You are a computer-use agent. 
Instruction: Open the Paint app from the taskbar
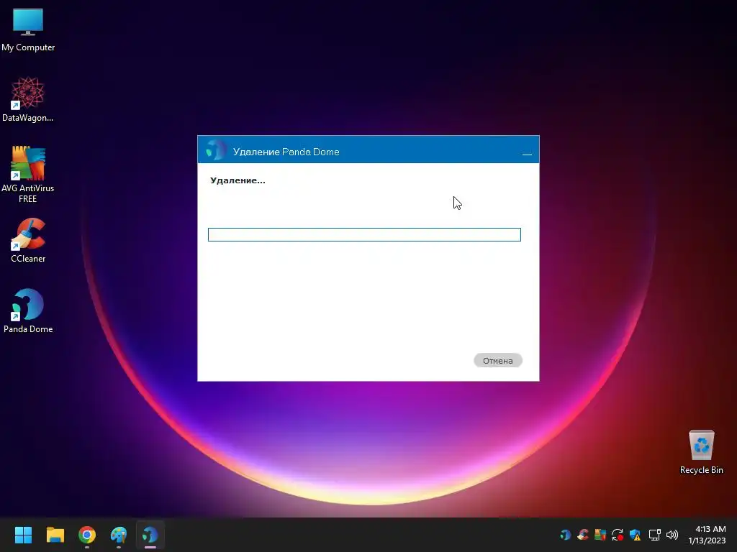tap(119, 535)
